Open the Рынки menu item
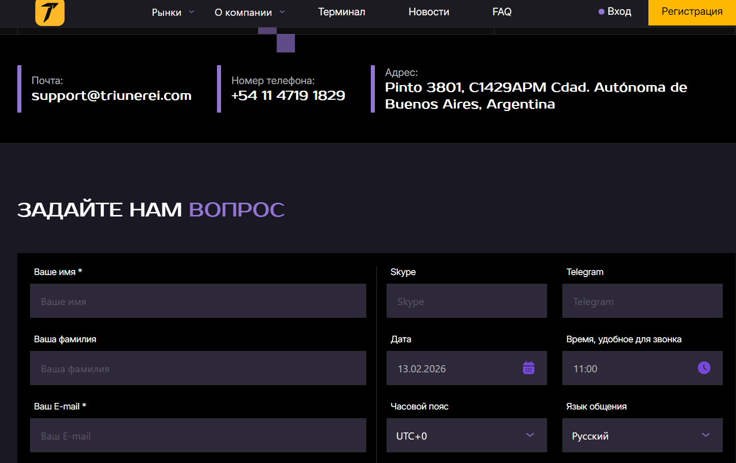 (x=167, y=12)
